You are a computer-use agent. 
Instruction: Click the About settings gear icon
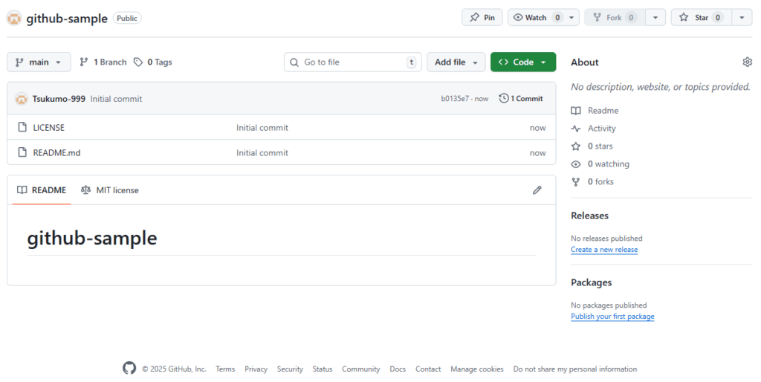(747, 62)
